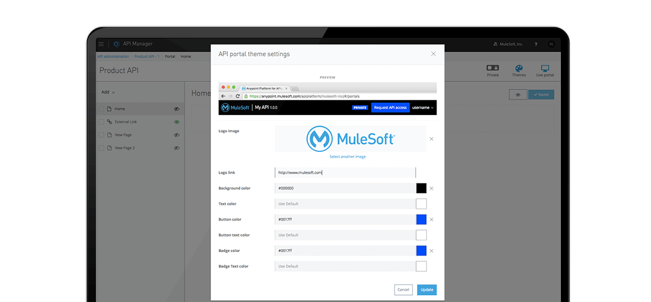The width and height of the screenshot is (651, 302).
Task: Click the Button color hex field
Action: [345, 220]
